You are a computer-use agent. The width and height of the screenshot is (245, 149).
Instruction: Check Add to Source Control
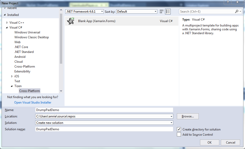coord(179,135)
